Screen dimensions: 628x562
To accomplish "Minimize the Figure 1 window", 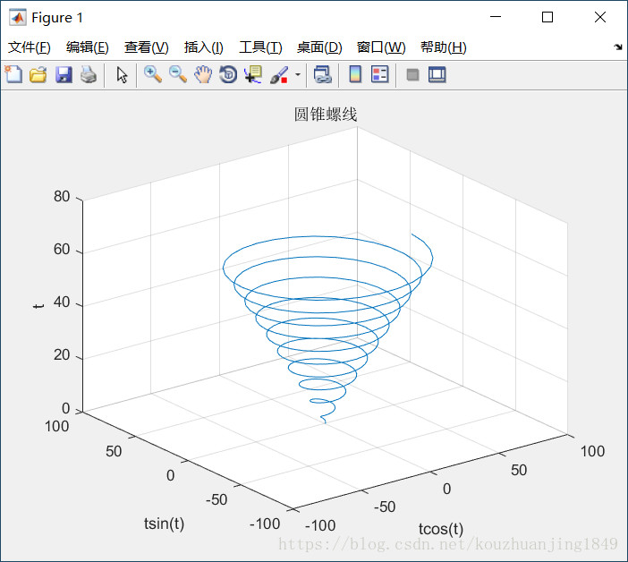I will tap(496, 17).
